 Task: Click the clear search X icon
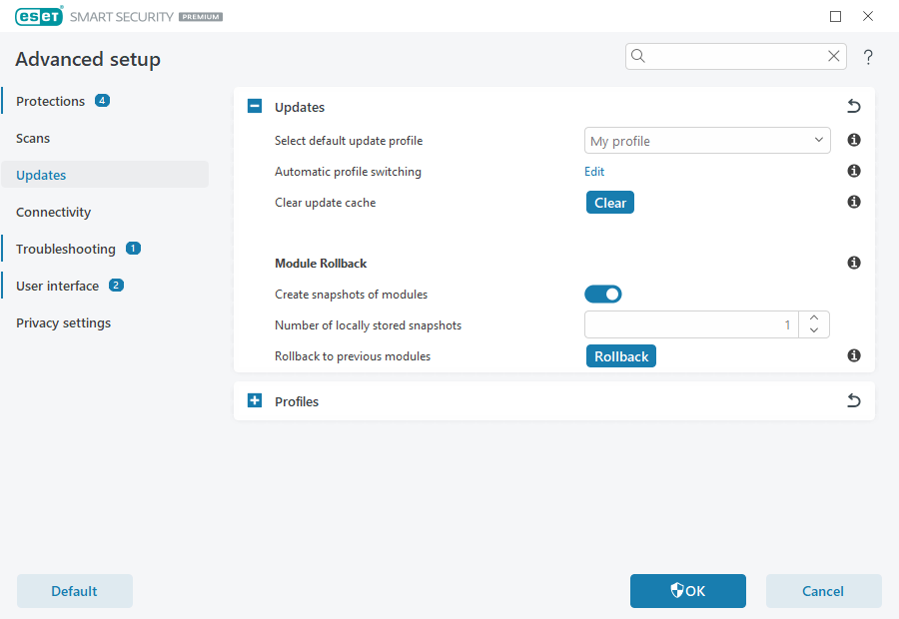coord(834,56)
